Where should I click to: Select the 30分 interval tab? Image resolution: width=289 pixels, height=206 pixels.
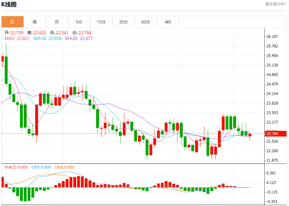point(123,22)
